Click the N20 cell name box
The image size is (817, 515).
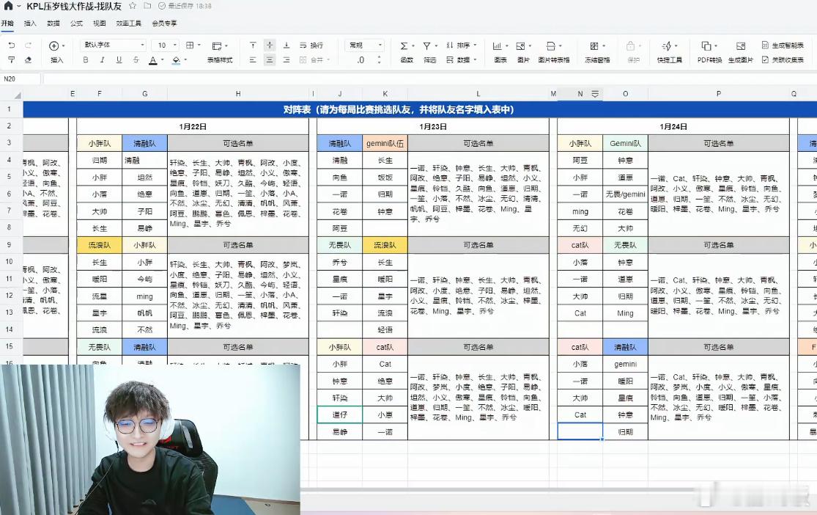click(21, 78)
